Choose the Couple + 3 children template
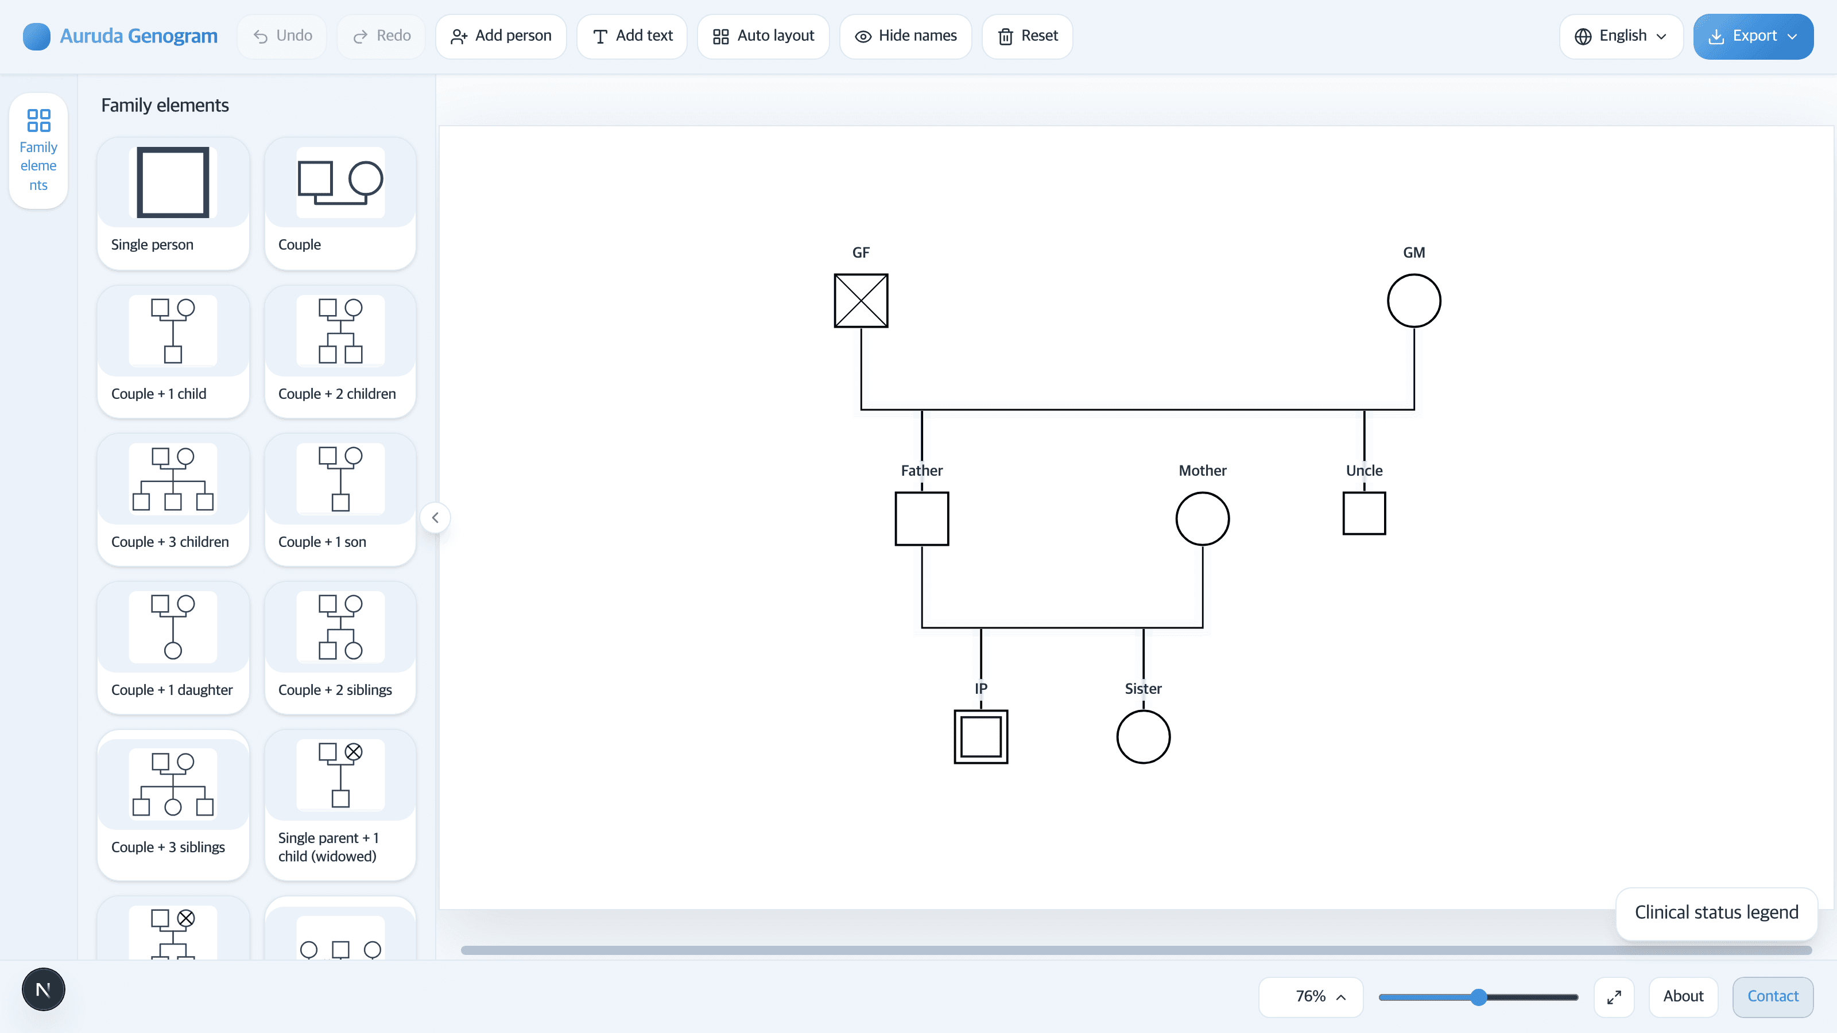Screen dimensions: 1837x1033 coord(173,500)
